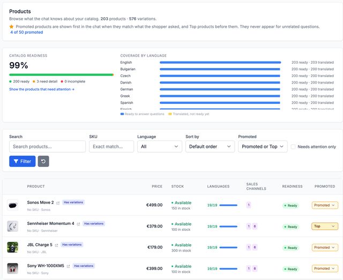Click the '0 incomplete' status text
The image size is (343, 280).
tap(75, 81)
